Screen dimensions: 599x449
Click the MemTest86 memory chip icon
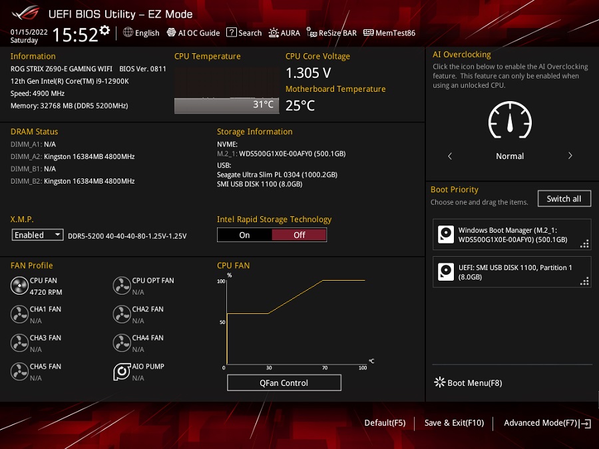pyautogui.click(x=368, y=33)
